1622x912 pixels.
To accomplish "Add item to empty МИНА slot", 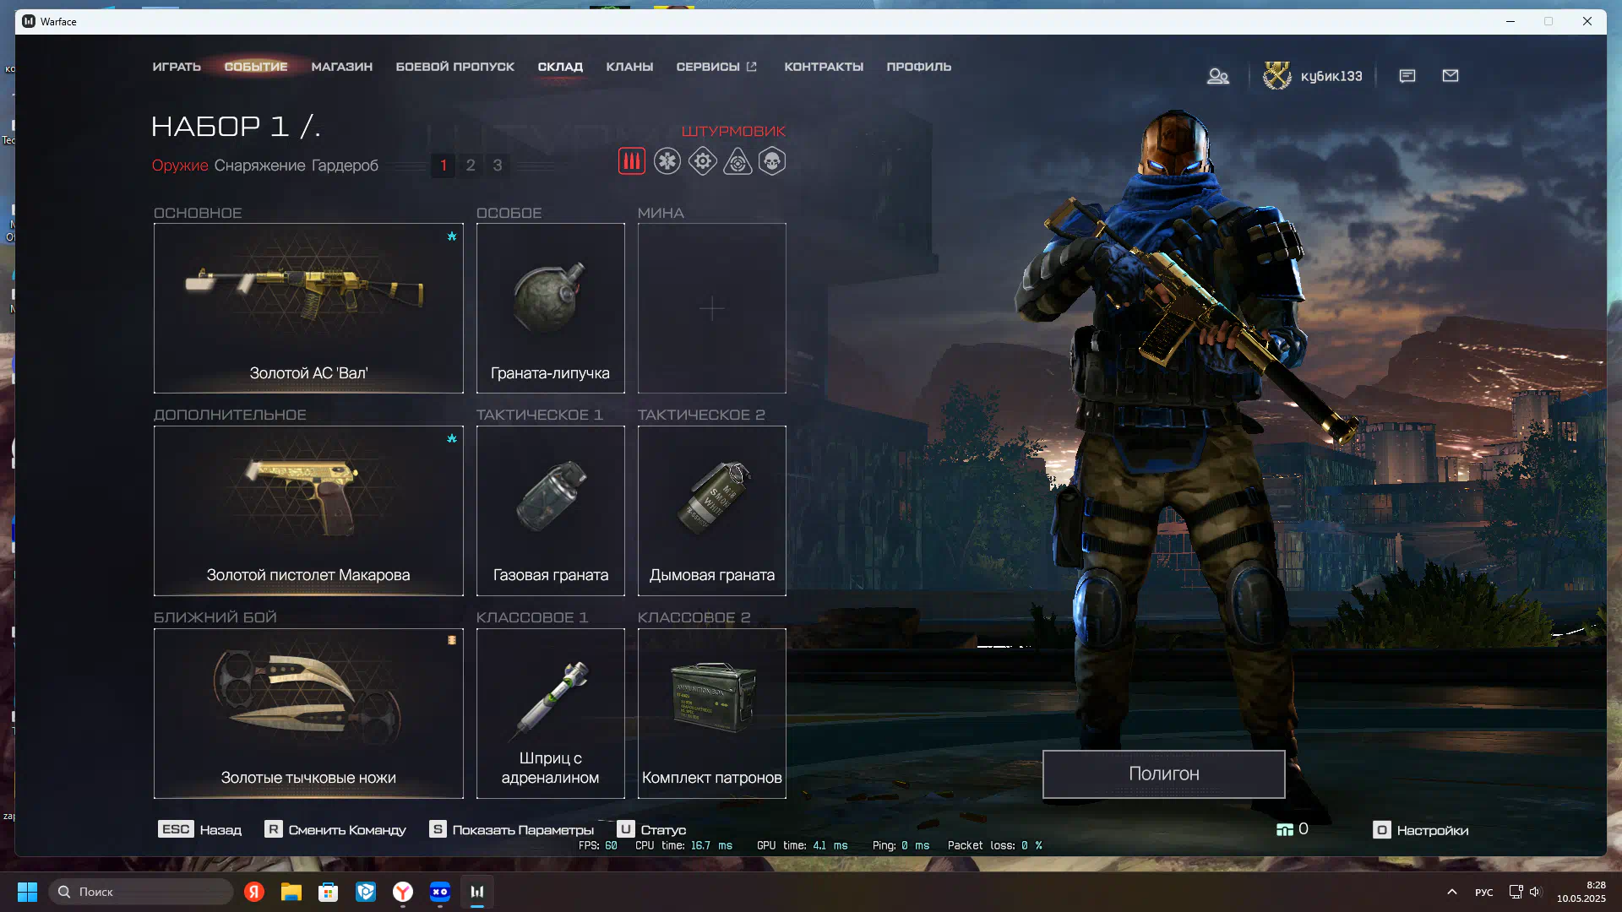I will pyautogui.click(x=712, y=308).
